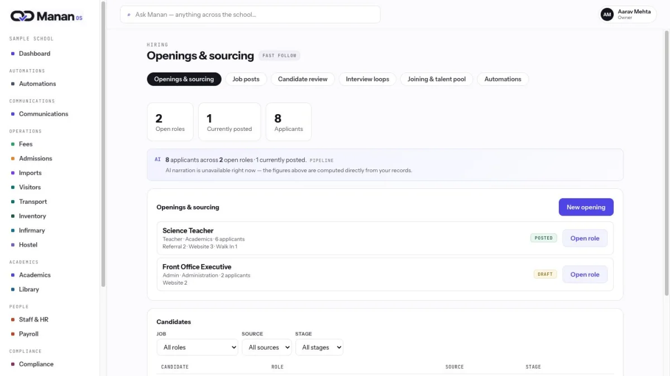Open Payroll in sidebar
The width and height of the screenshot is (670, 376).
tap(28, 334)
